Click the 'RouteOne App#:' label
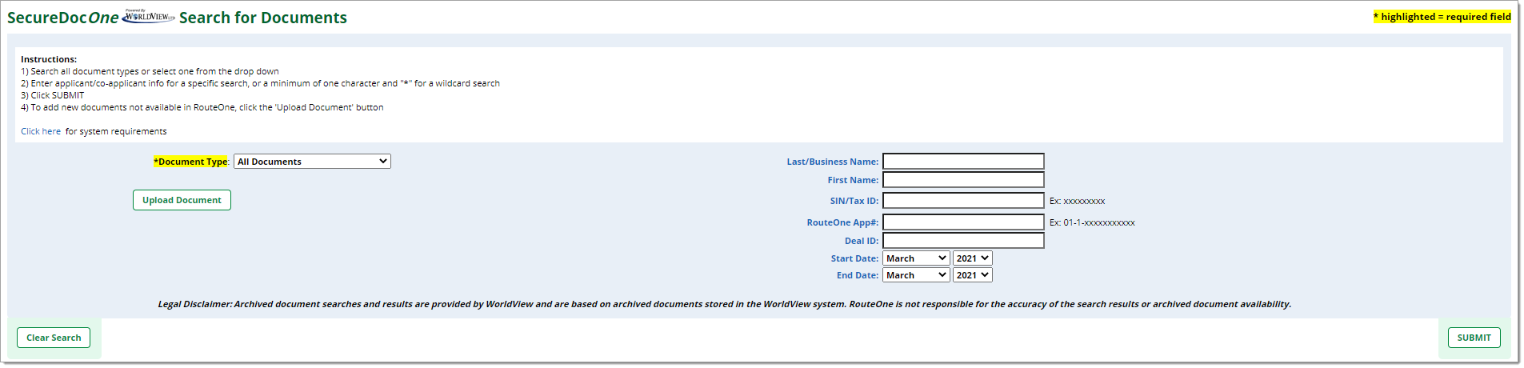 click(842, 222)
